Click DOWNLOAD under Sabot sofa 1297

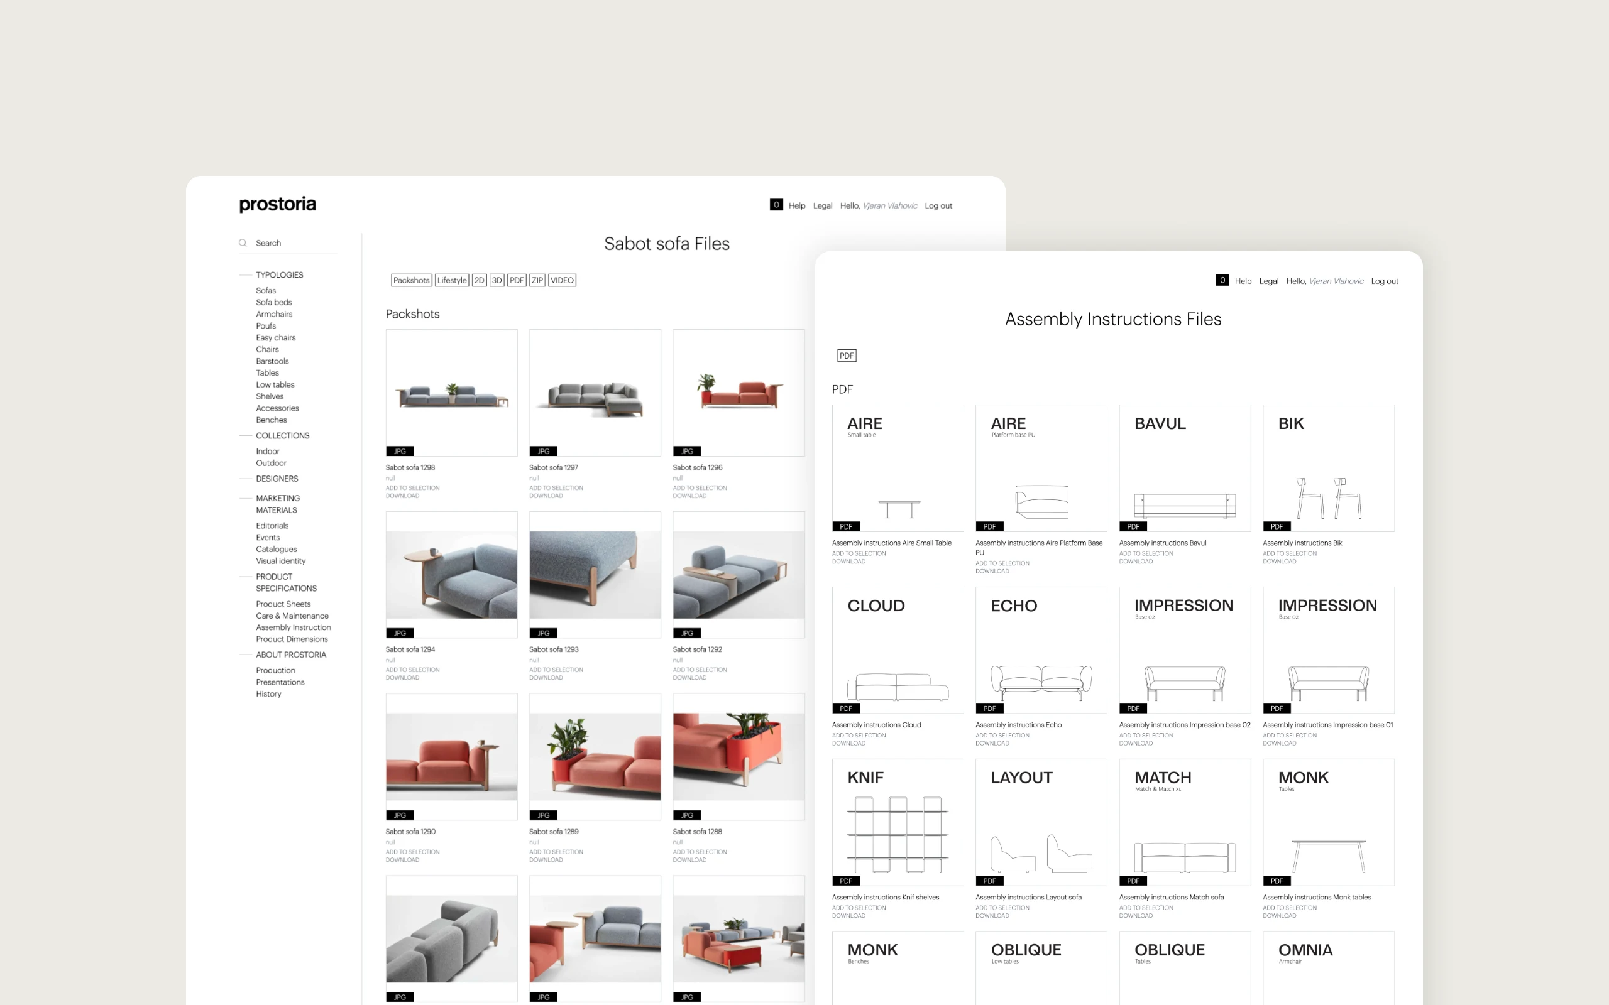(x=546, y=496)
